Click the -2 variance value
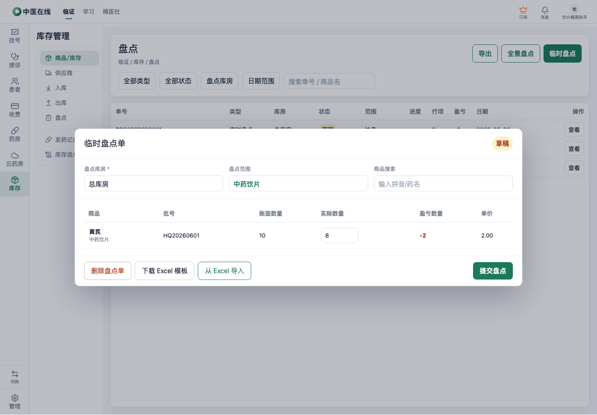 [x=423, y=235]
